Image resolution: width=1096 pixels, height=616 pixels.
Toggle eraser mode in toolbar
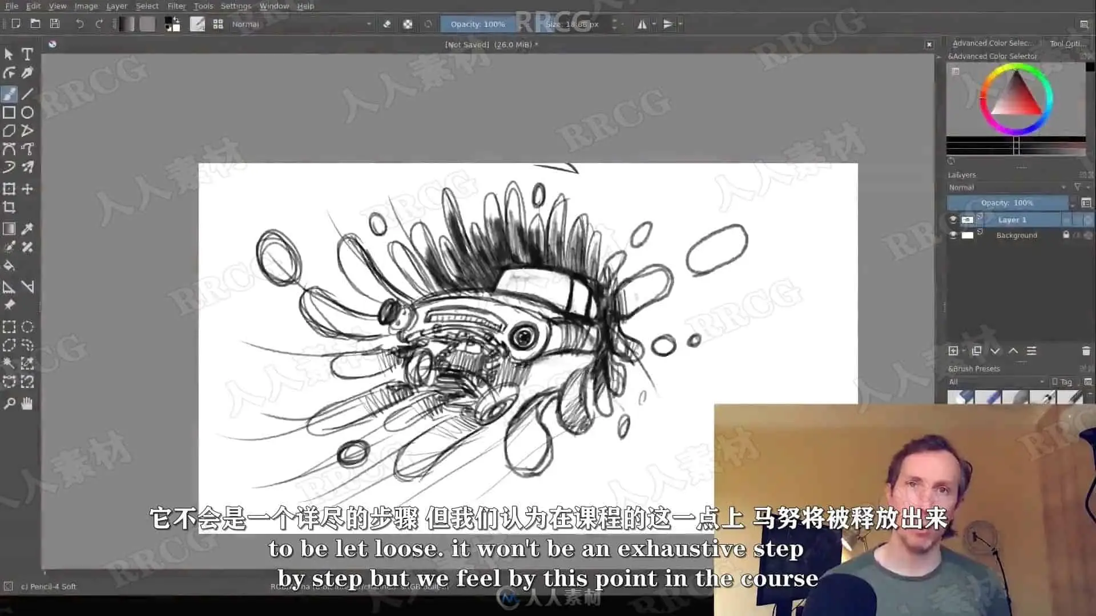tap(386, 24)
